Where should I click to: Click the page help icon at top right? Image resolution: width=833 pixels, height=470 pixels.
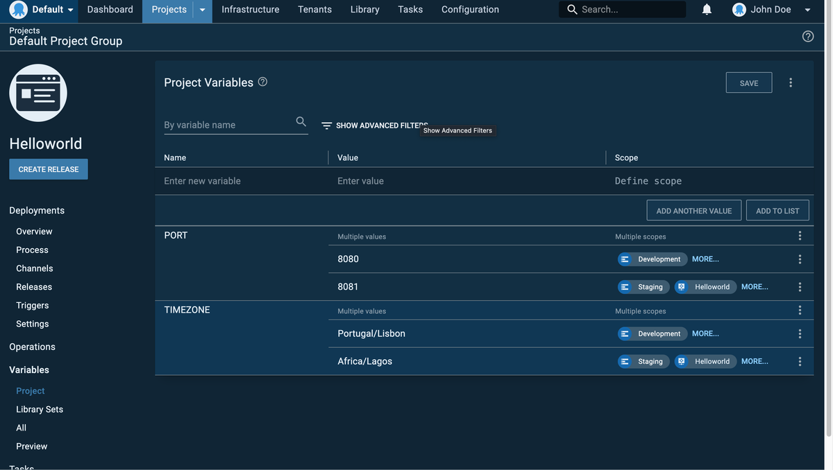(808, 36)
